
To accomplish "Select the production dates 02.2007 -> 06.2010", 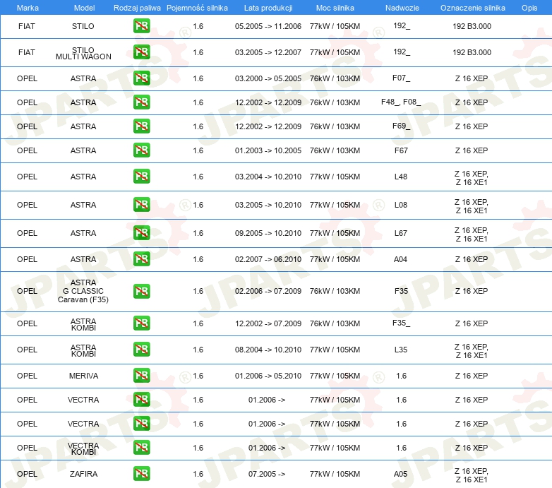I will click(x=268, y=259).
